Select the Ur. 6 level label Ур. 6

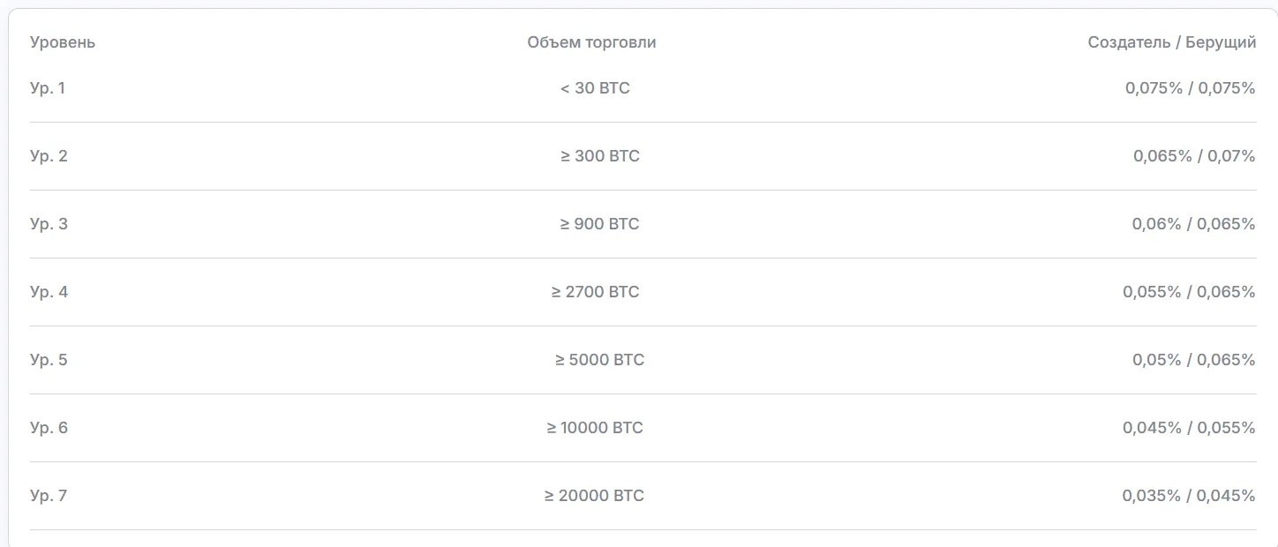click(49, 428)
